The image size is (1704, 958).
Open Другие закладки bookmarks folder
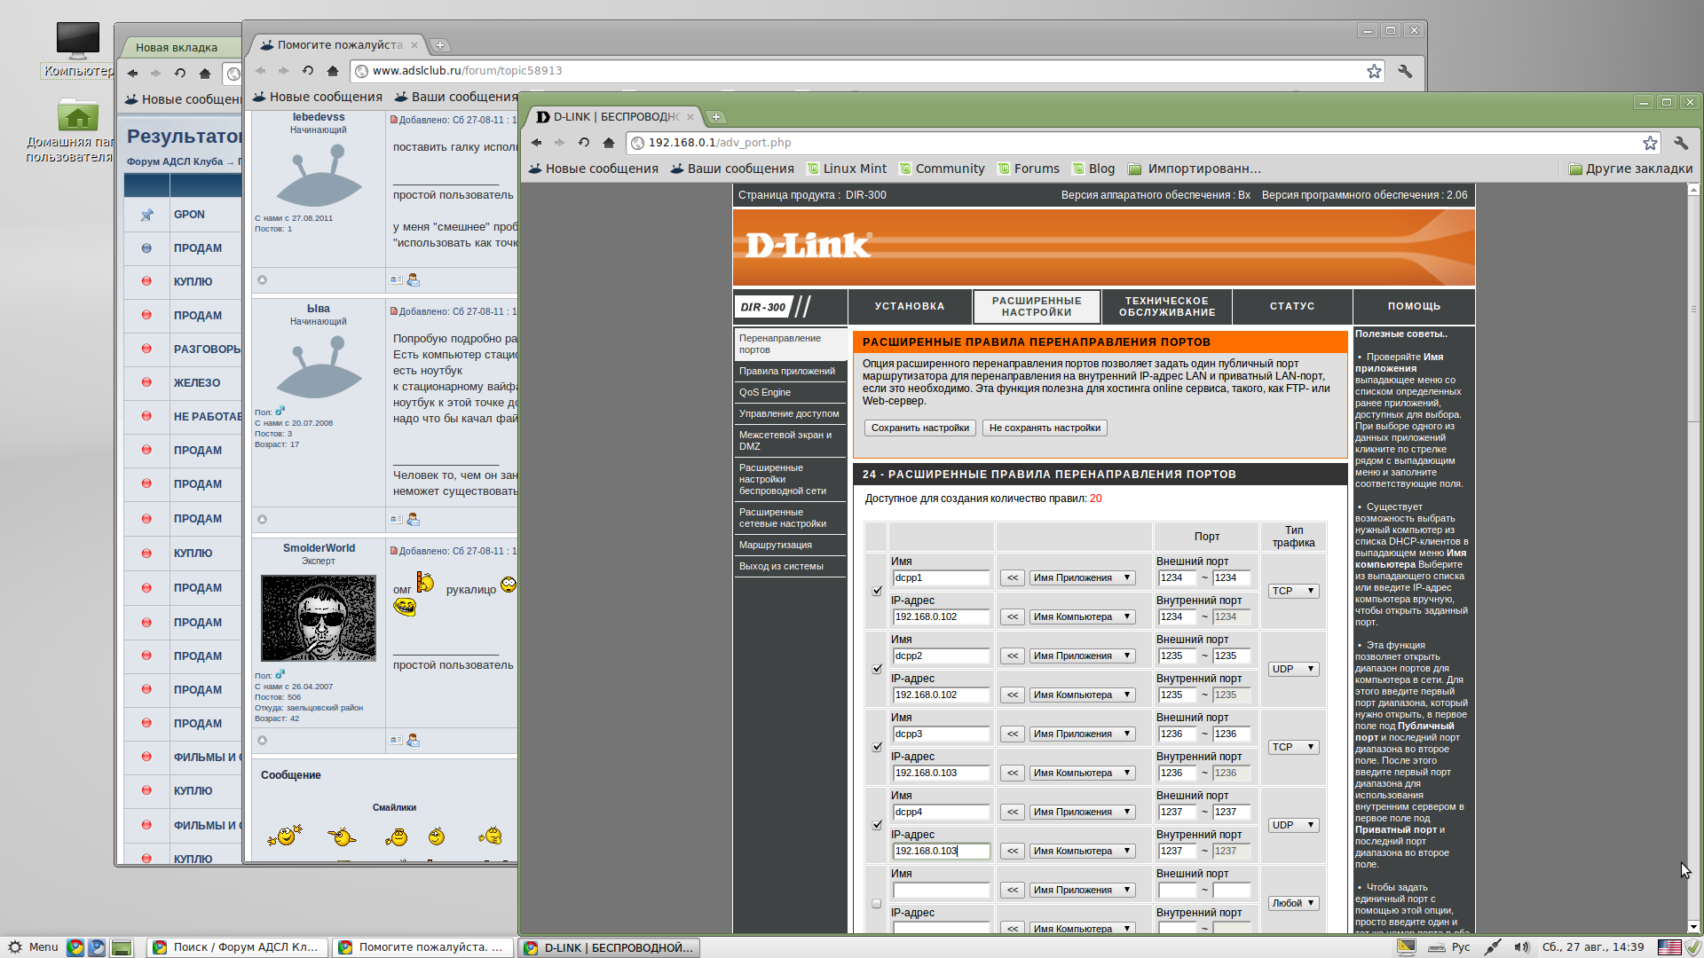1630,169
